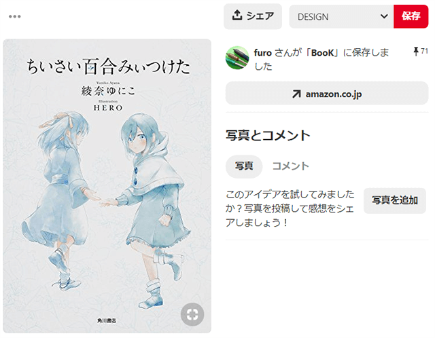Open furo's profile name link
The width and height of the screenshot is (435, 338).
pos(263,53)
